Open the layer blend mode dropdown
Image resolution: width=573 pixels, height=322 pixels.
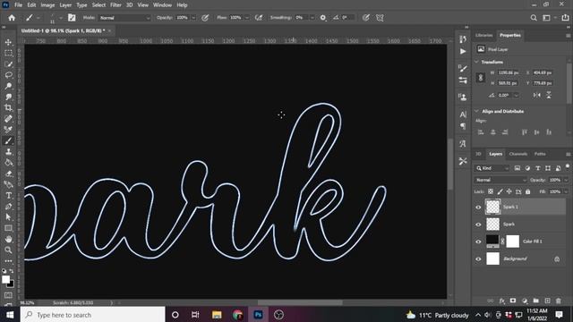[500, 180]
